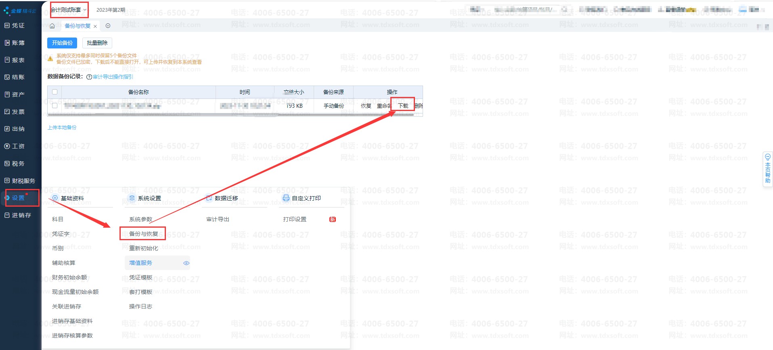This screenshot has width=773, height=350.
Task: Open the 报表 reports sidebar icon
Action: [x=7, y=60]
